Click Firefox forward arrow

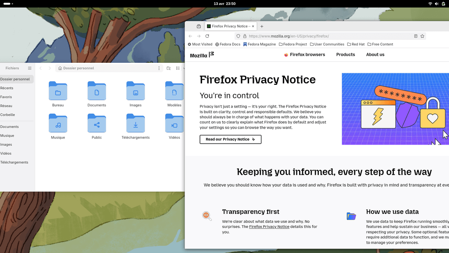click(199, 36)
